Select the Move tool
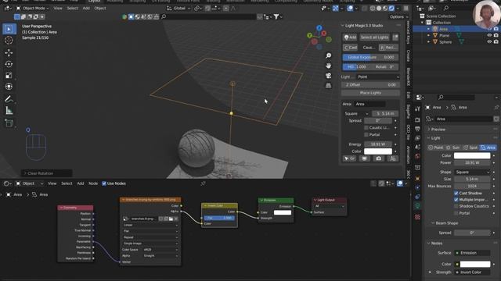This screenshot has height=281, width=501. pos(9,52)
